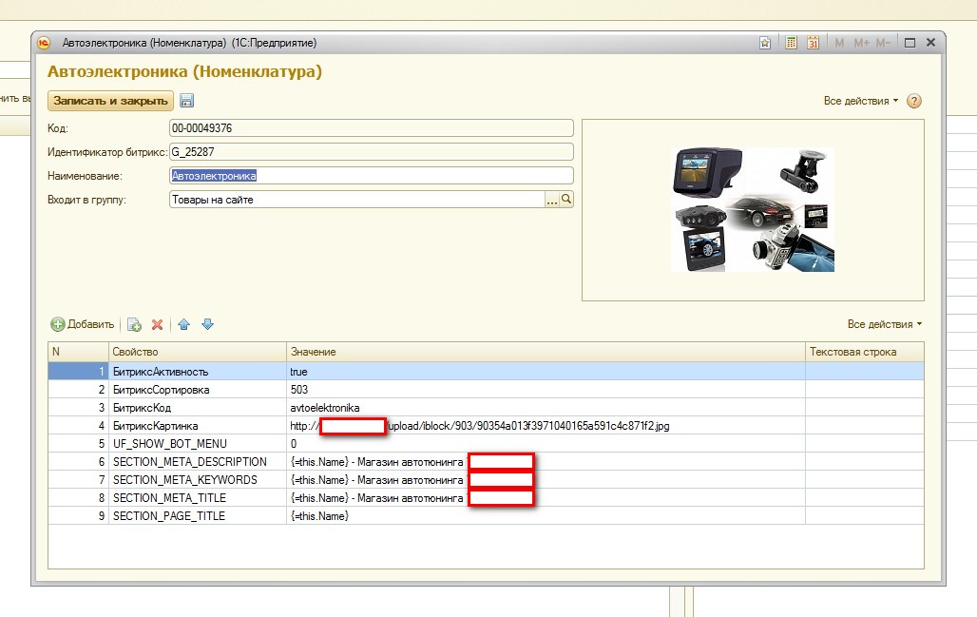Select the SECTION_META_TITLE cell

tap(198, 498)
